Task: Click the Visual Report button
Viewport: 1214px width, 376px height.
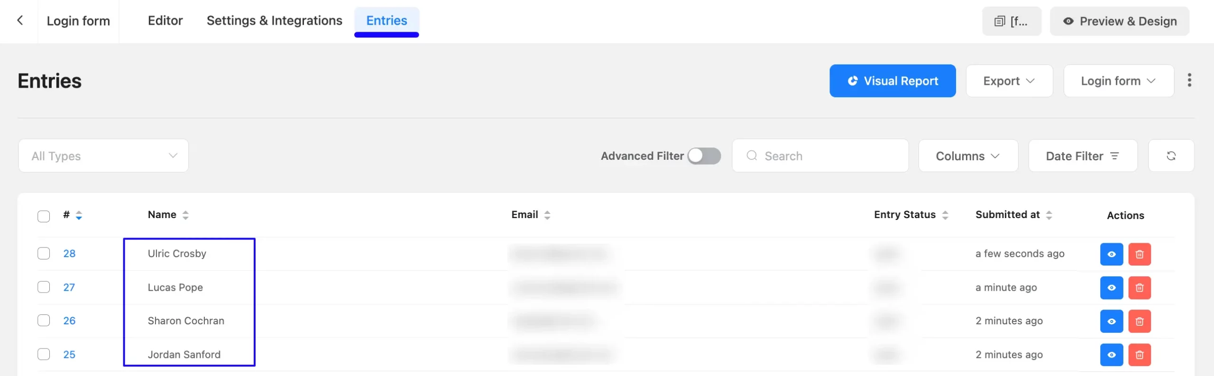Action: click(x=892, y=81)
